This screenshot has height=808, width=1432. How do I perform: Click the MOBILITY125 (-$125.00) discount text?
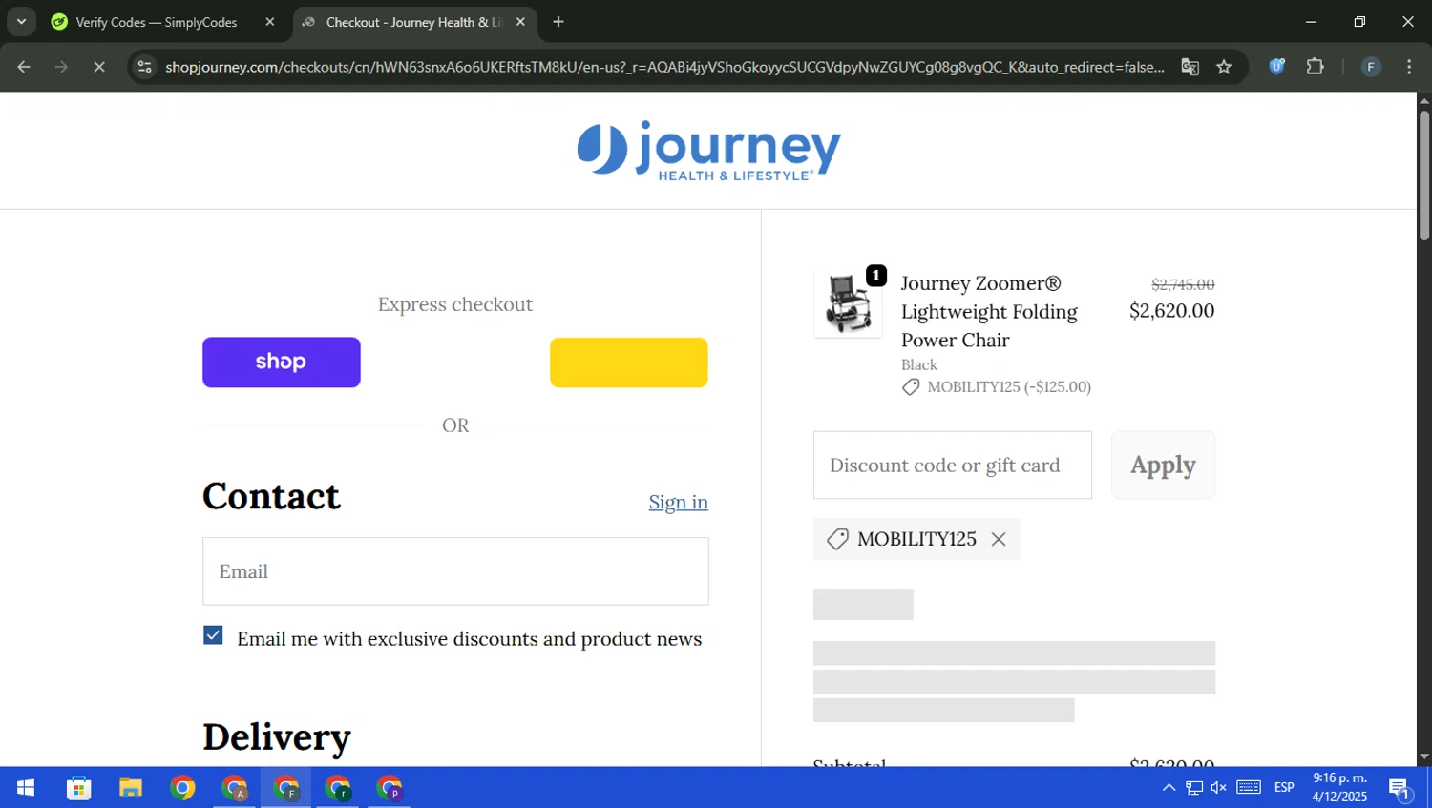1009,386
